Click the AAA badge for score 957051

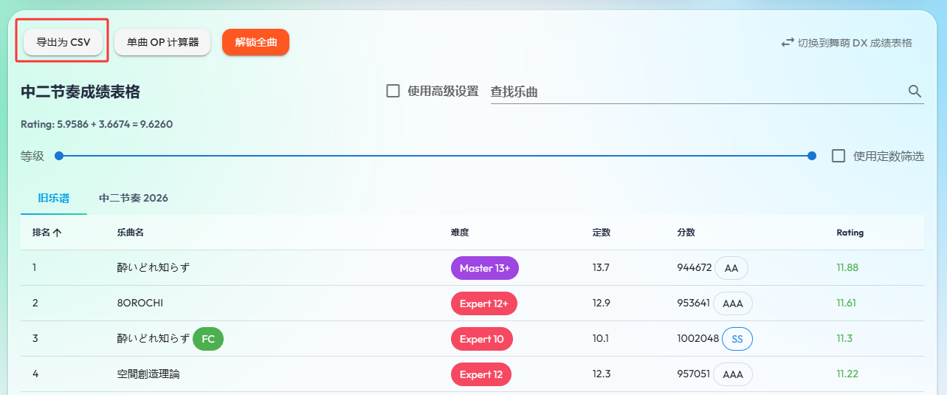coord(733,374)
